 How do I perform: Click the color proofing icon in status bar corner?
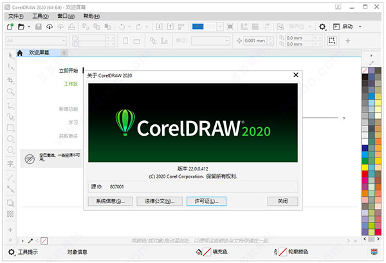click(374, 251)
